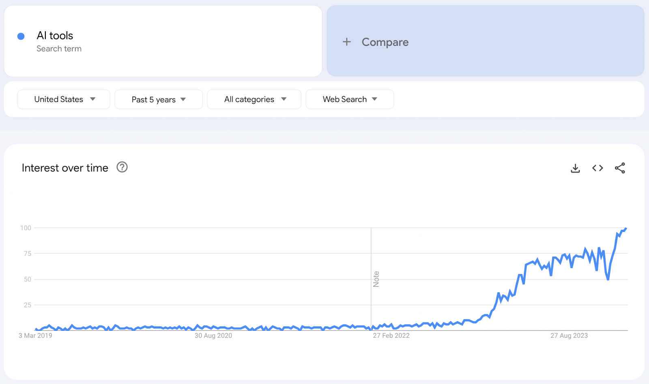Click the 27 Feb 2022 axis label
The height and width of the screenshot is (384, 649).
coord(391,336)
